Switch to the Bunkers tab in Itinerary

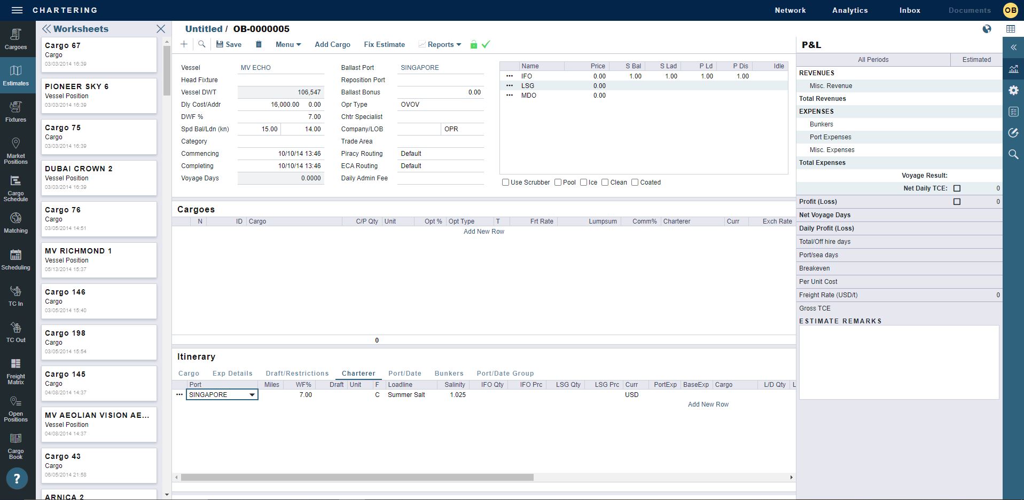(x=449, y=373)
